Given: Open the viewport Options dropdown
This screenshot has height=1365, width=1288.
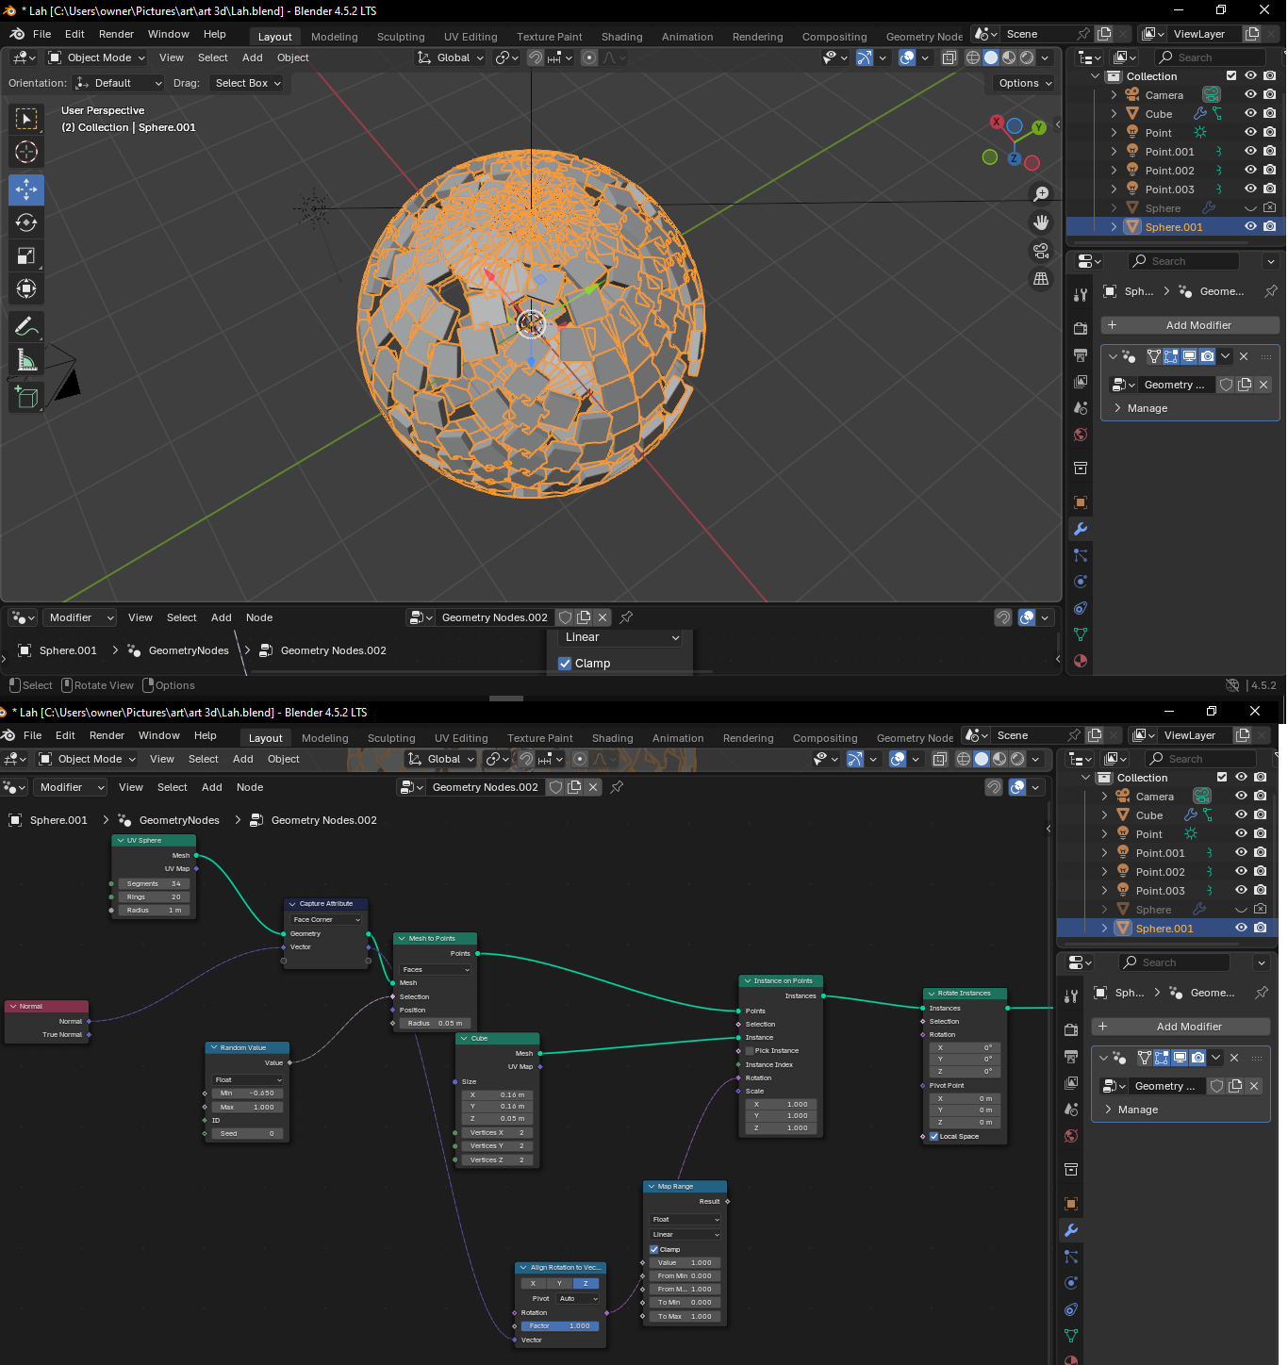Looking at the screenshot, I should pyautogui.click(x=1025, y=83).
